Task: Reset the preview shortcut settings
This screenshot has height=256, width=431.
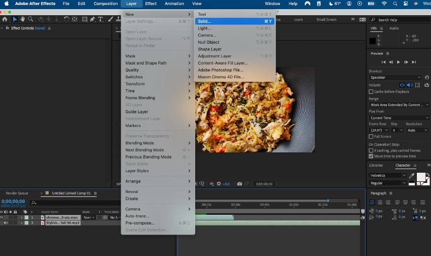Action: point(426,77)
